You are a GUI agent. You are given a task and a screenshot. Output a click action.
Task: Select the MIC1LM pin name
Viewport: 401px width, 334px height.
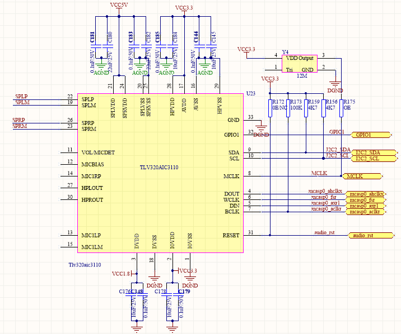coord(92,247)
